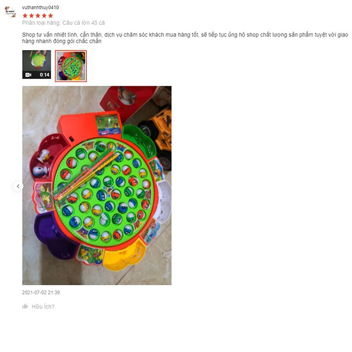Click the reviewer's profile avatar
Viewport: 352px width, 352px height.
[x=10, y=12]
